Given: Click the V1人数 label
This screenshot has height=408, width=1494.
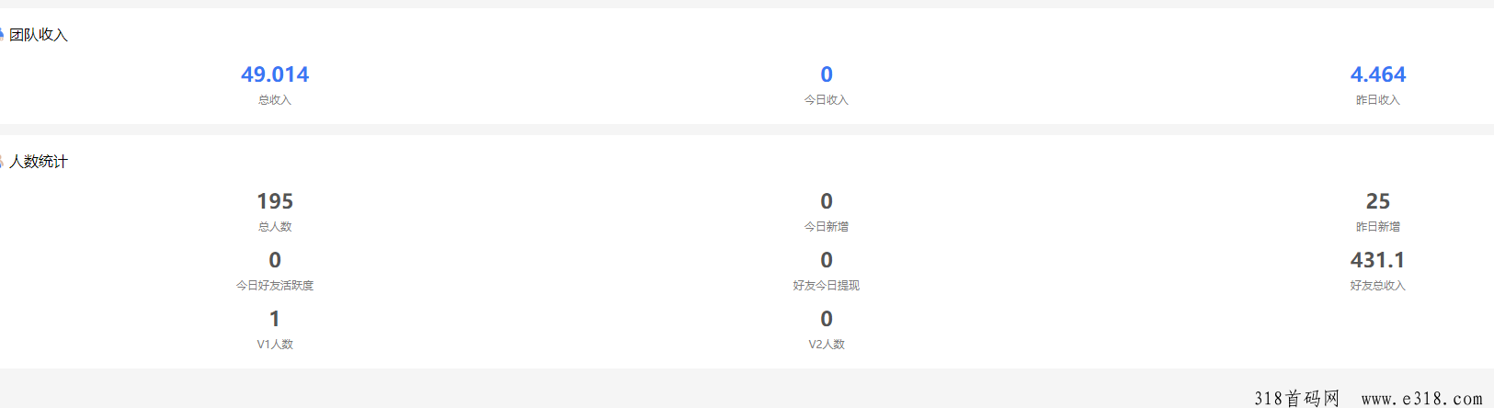Looking at the screenshot, I should coord(275,345).
